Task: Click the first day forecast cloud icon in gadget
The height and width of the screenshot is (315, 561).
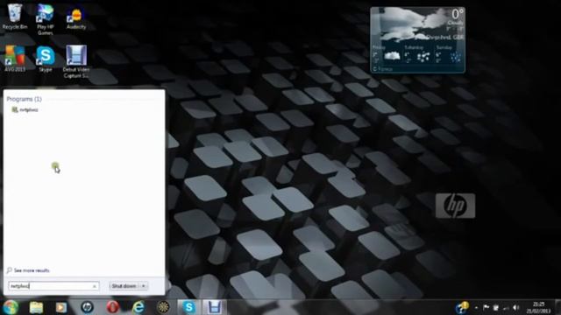Action: click(x=392, y=56)
